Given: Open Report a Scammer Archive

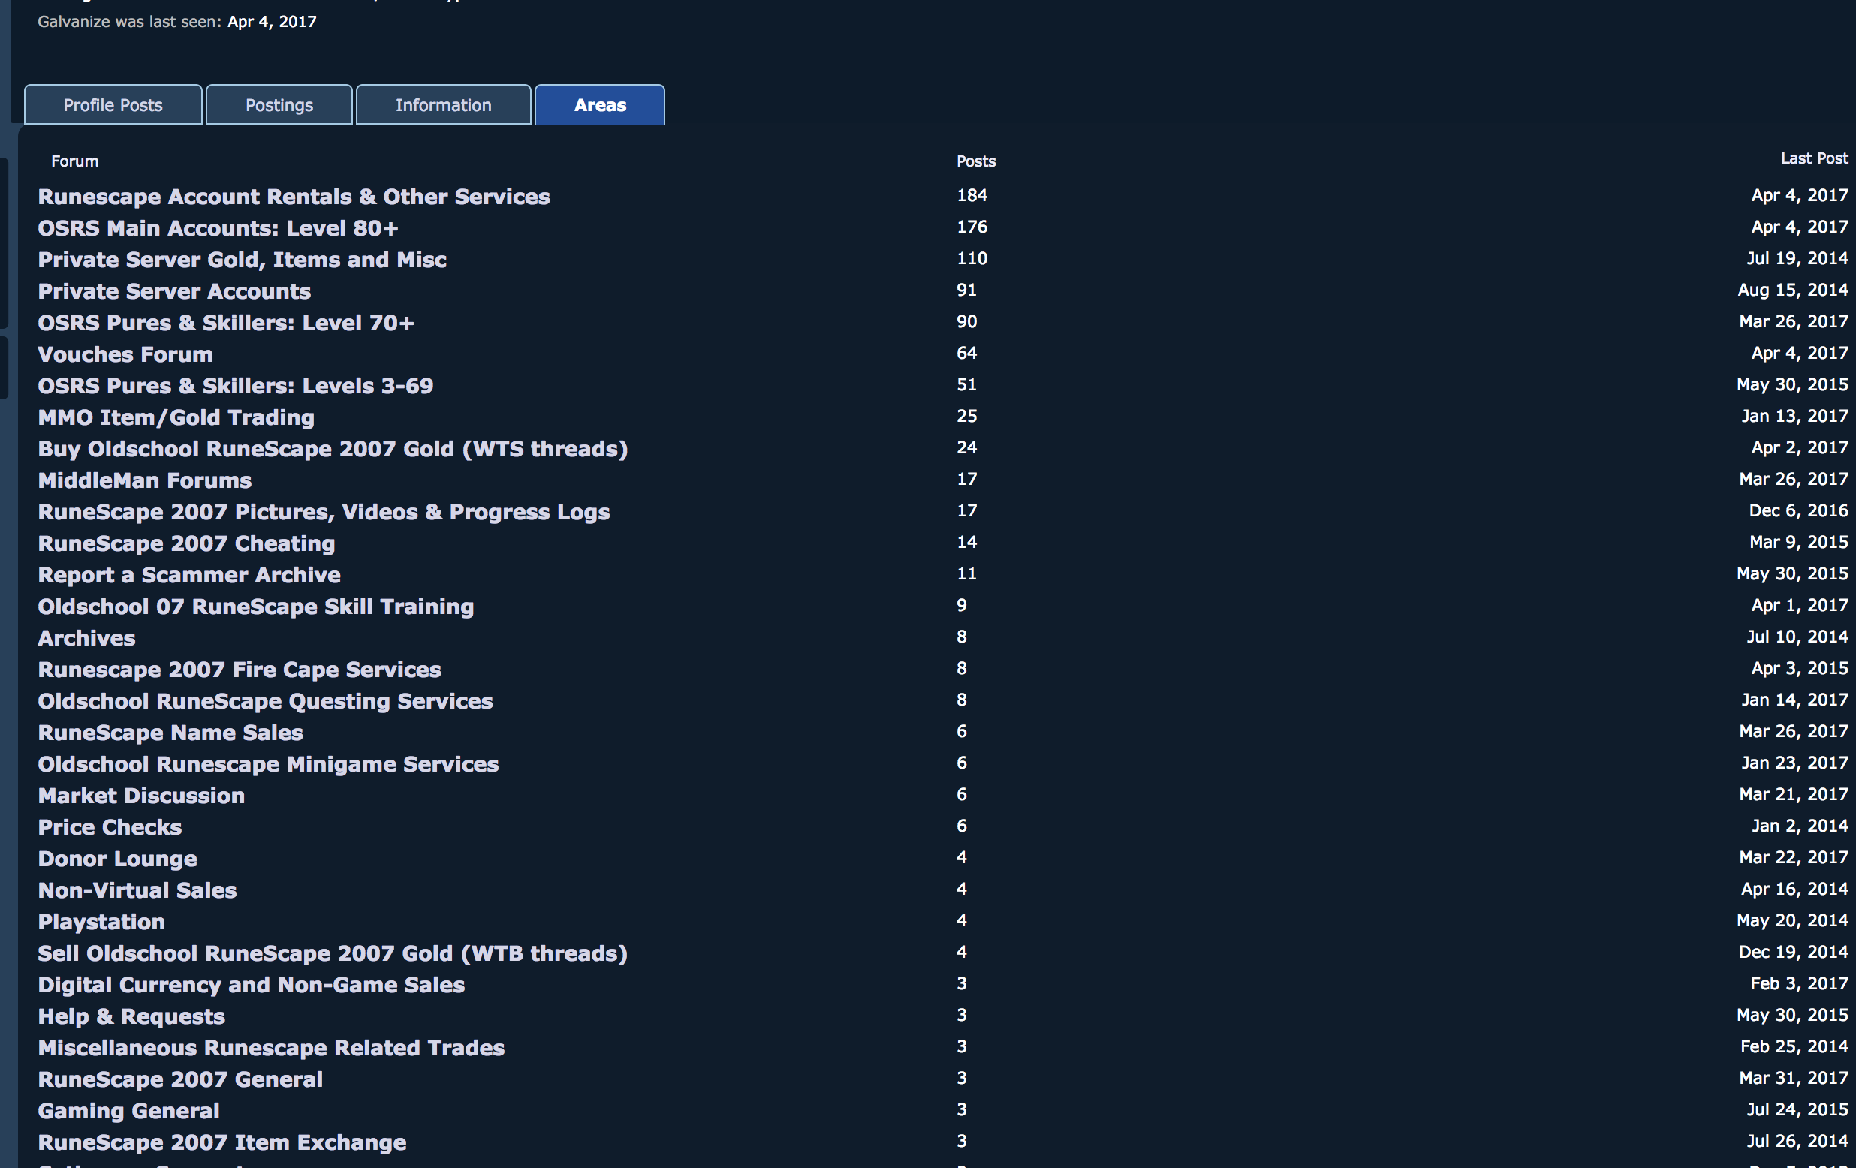Looking at the screenshot, I should click(189, 576).
